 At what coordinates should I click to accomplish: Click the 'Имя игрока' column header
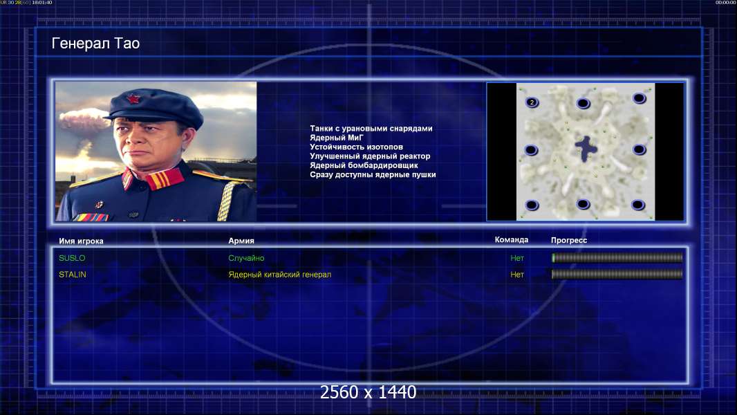(x=81, y=241)
